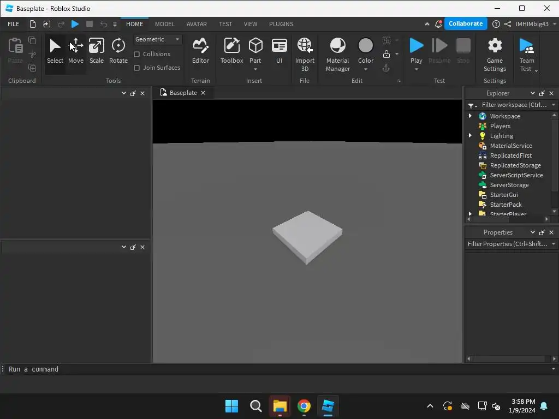This screenshot has height=419, width=559.
Task: Select ServerScriptService in Explorer
Action: pyautogui.click(x=516, y=175)
